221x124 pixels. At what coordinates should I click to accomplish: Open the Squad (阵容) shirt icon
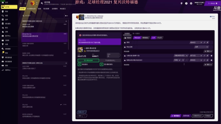3,11
